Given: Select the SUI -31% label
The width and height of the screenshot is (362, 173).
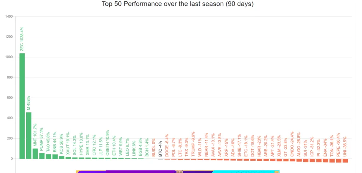Looking at the screenshot, I should 306,148.
